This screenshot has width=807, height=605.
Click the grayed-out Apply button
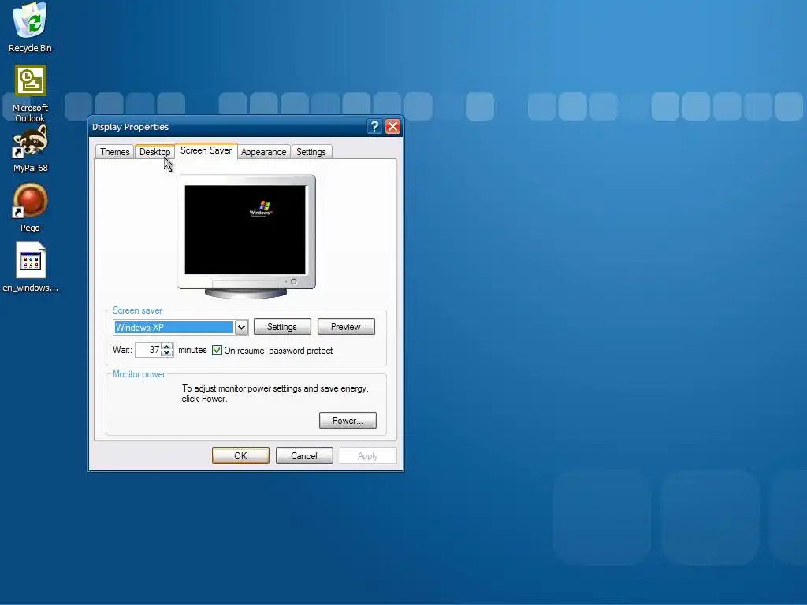(x=368, y=456)
